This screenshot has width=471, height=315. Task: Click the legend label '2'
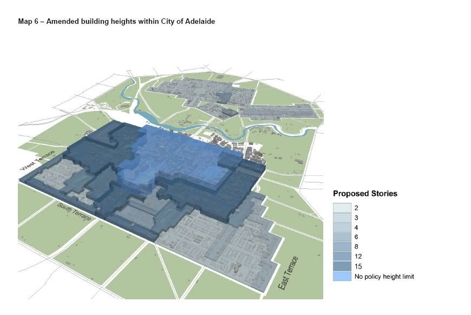pos(356,208)
